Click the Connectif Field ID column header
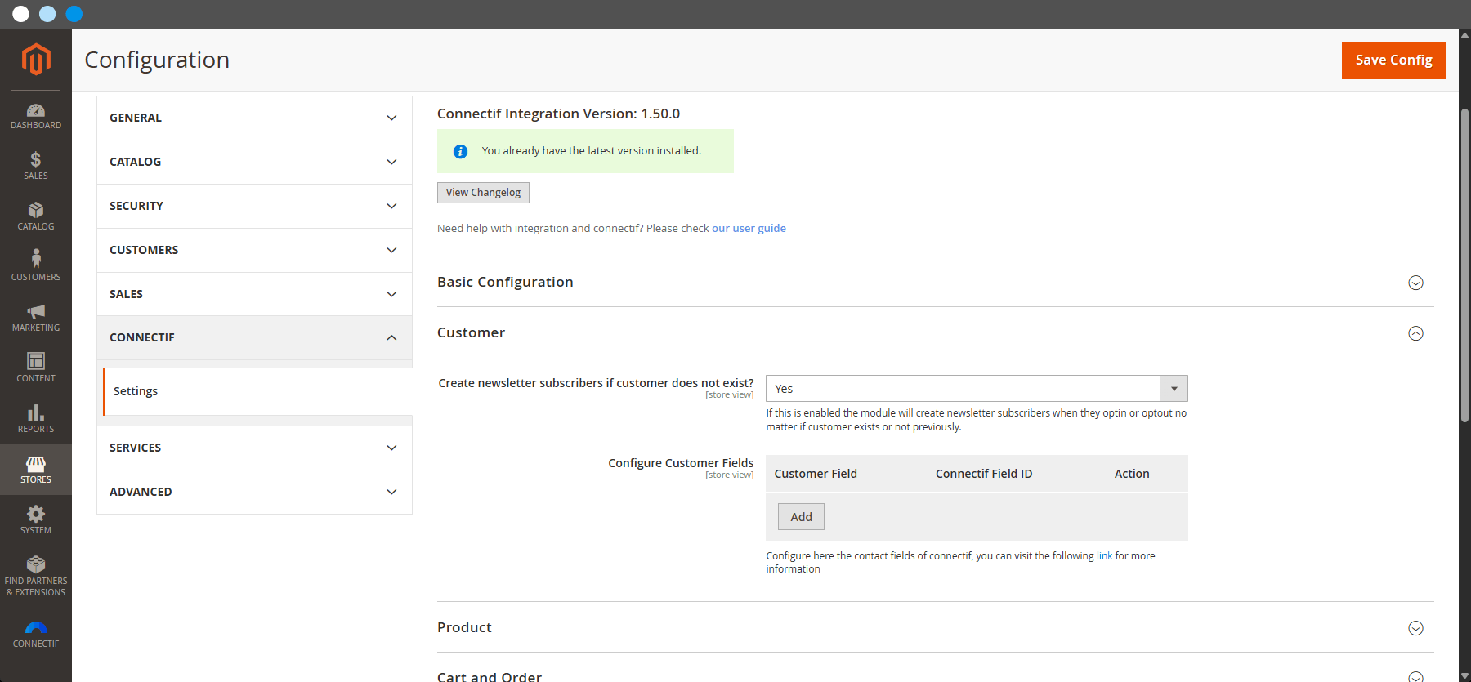The image size is (1471, 682). (x=984, y=474)
